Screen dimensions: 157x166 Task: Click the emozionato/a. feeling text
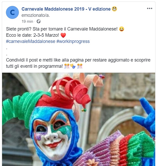point(36,15)
